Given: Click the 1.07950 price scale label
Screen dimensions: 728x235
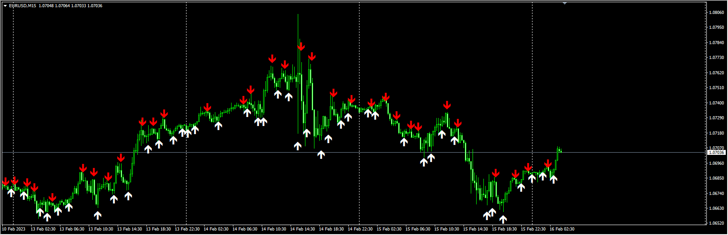Looking at the screenshot, I should click(716, 27).
